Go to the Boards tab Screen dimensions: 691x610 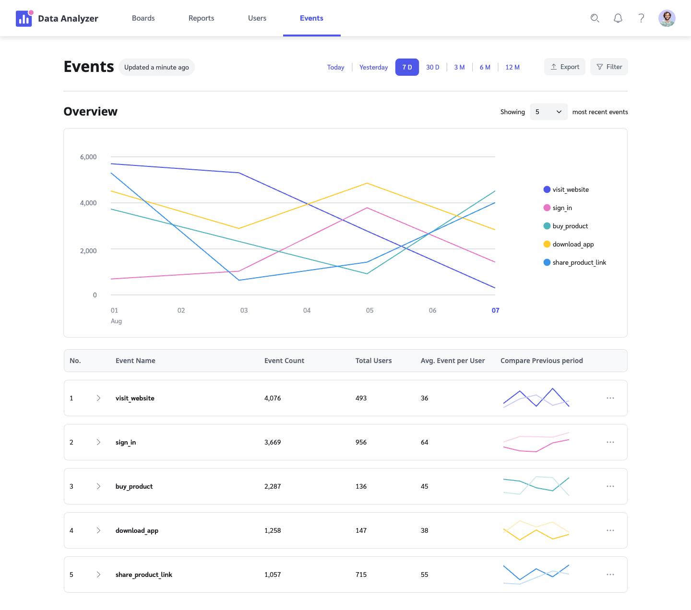click(x=143, y=18)
